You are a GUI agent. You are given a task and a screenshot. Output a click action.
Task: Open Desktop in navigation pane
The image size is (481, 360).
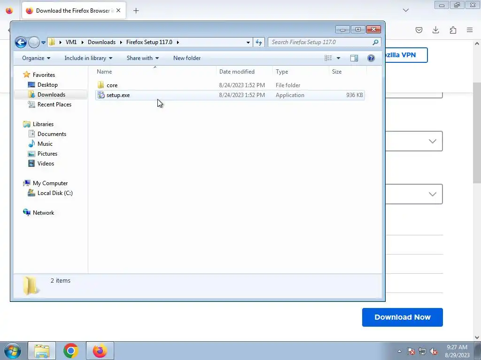pyautogui.click(x=47, y=85)
